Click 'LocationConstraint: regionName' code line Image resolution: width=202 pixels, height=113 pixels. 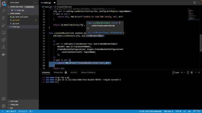coord(79,52)
